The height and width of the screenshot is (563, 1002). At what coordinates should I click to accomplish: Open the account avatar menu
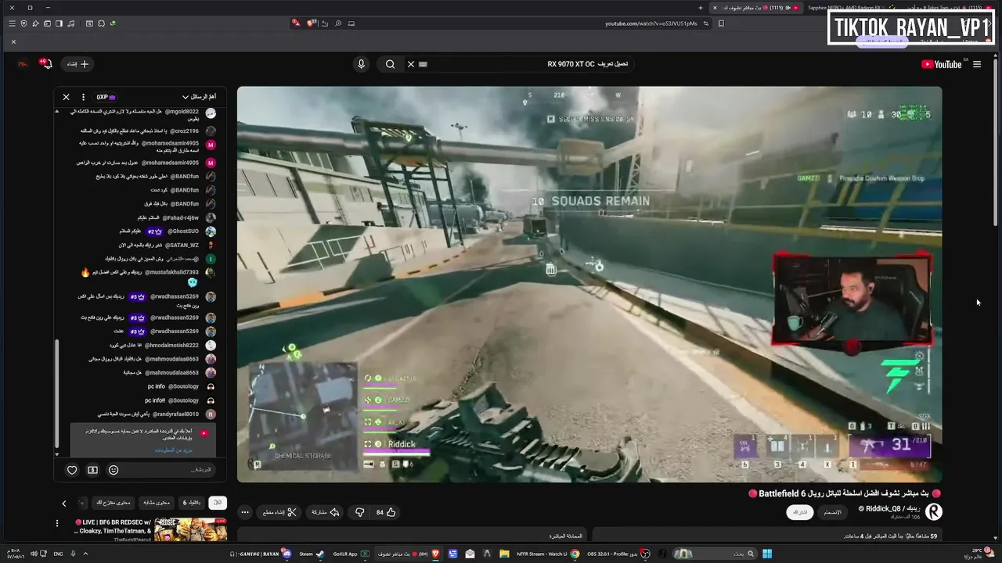[21, 64]
